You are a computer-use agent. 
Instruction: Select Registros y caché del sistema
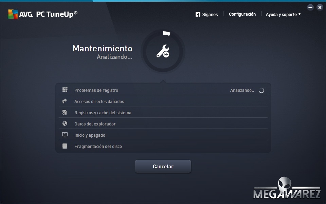pyautogui.click(x=103, y=113)
